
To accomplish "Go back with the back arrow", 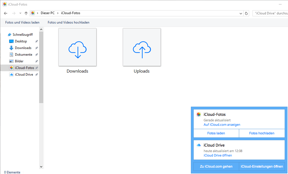I will pos(6,13).
